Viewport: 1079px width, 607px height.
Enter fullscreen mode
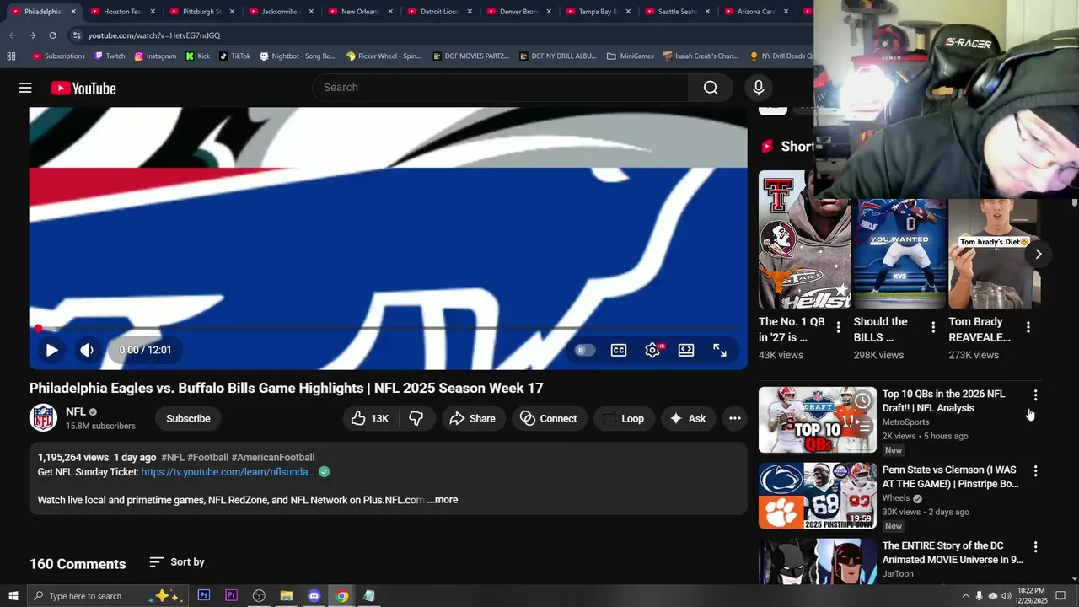coord(720,350)
